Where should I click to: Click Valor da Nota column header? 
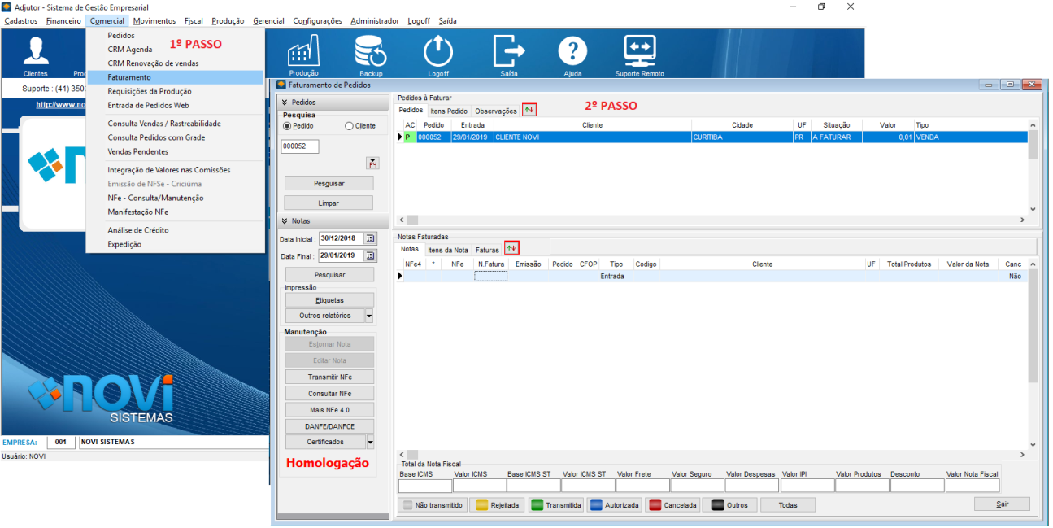click(968, 264)
